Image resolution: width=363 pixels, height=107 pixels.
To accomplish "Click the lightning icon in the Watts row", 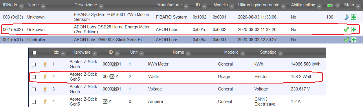I will [45, 77].
